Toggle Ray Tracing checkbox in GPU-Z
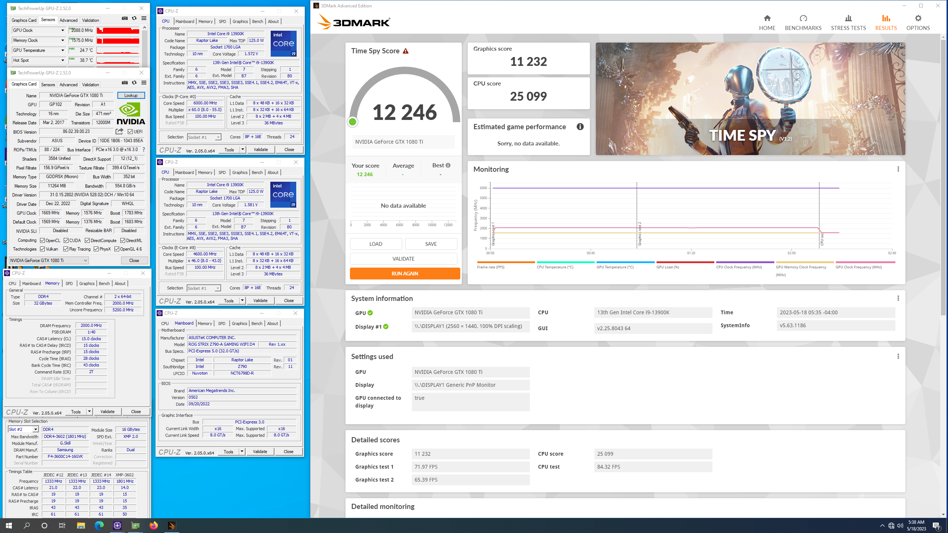This screenshot has width=948, height=533. tap(66, 249)
